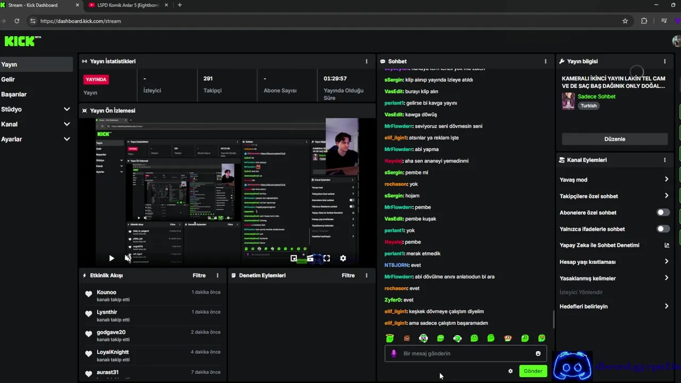Open Hedefleri belirleyin options chevron

[x=667, y=306]
